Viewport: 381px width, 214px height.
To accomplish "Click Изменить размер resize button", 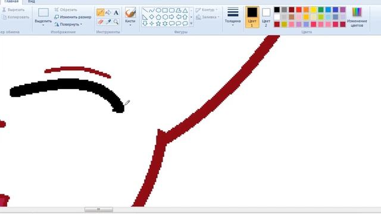I will point(73,17).
